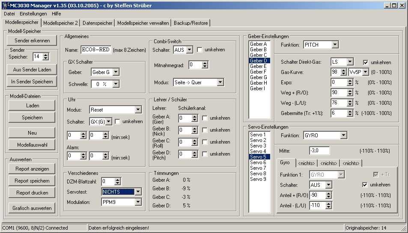This screenshot has width=408, height=233.
Task: Open GX Schalter Geber dropdown
Action: point(116,72)
